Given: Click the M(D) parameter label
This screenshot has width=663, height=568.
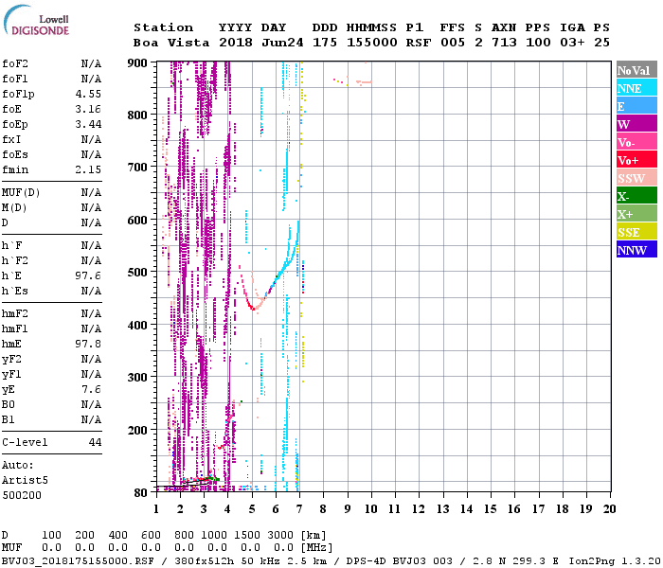Looking at the screenshot, I should click(14, 208).
